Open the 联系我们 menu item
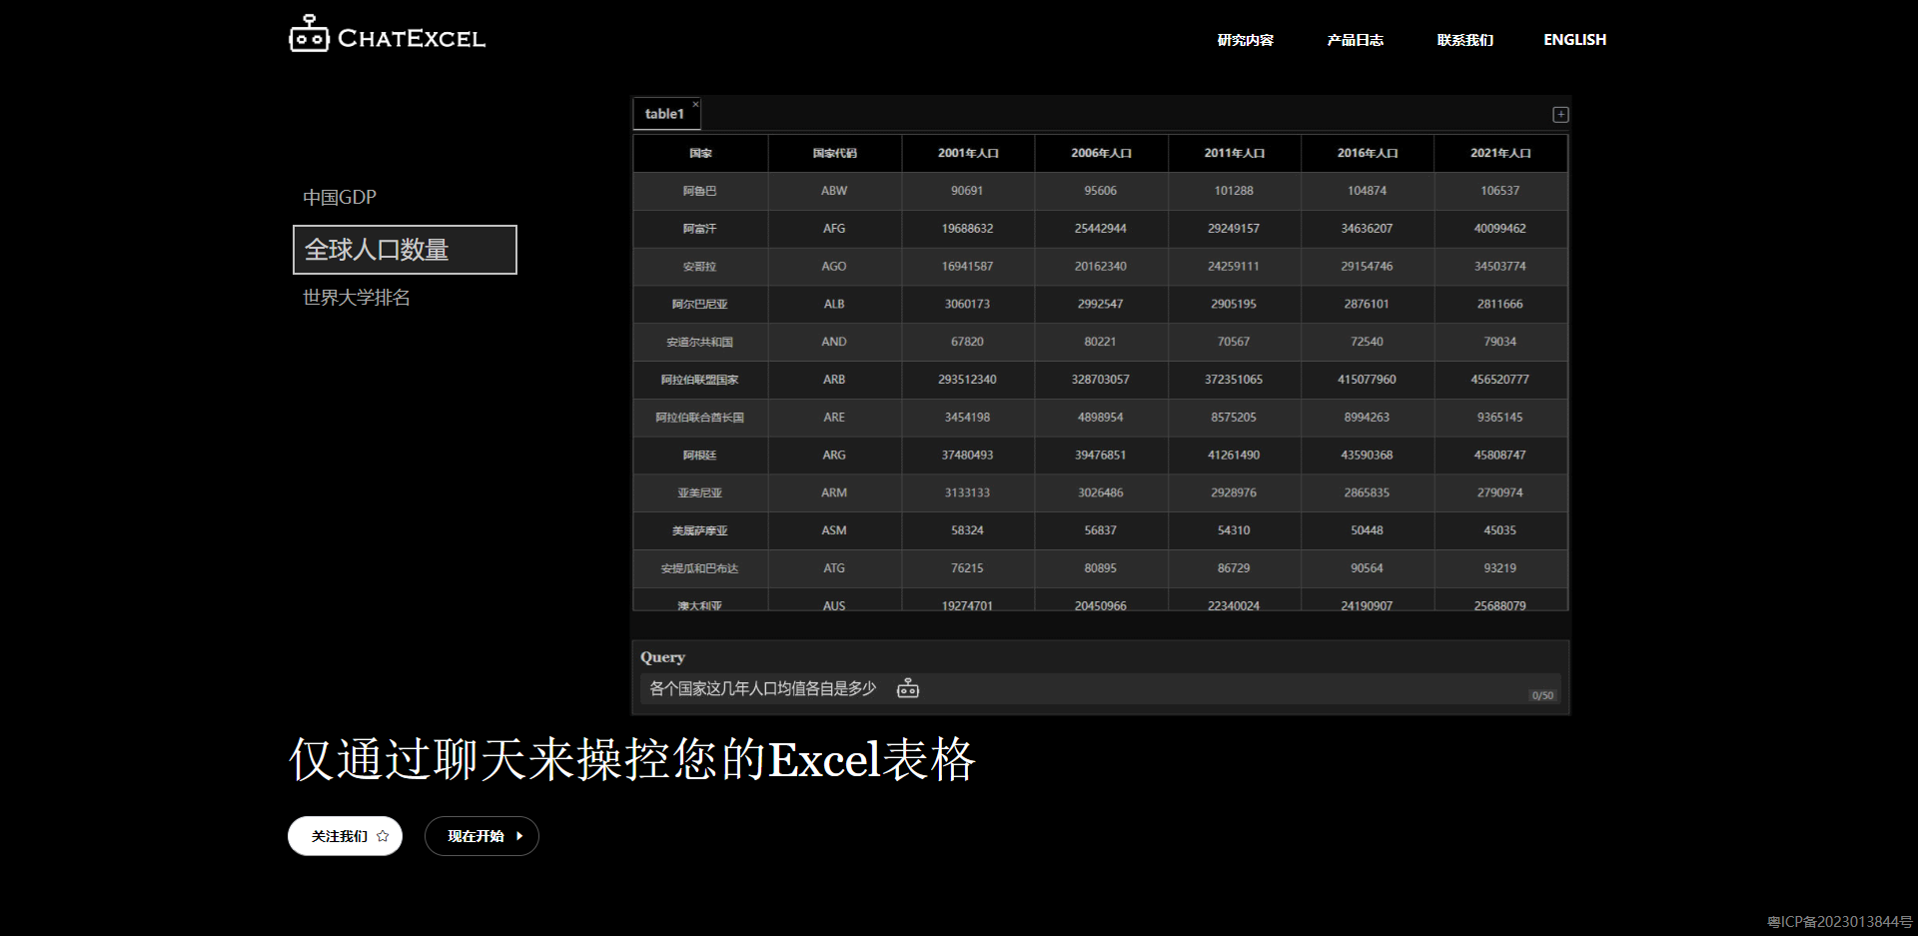Screen dimensions: 1918x936 tap(1464, 40)
